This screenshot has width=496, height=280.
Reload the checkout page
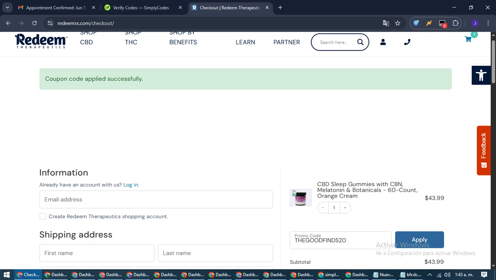click(x=34, y=23)
